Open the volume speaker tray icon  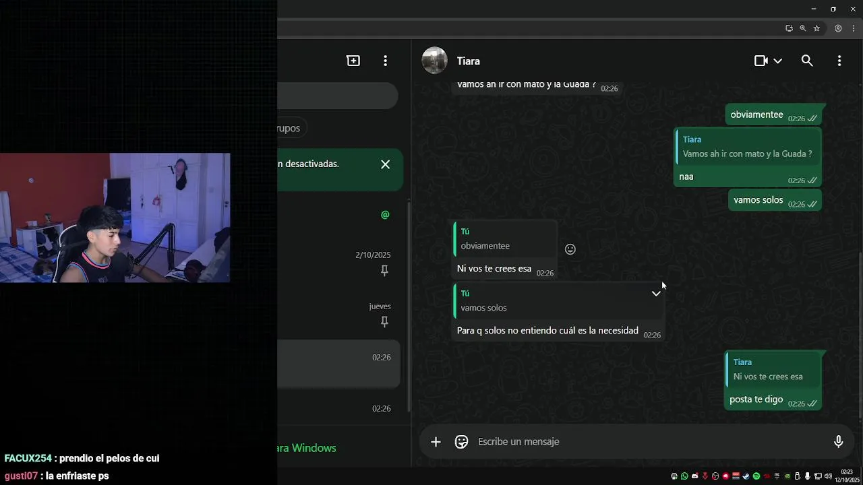(828, 476)
